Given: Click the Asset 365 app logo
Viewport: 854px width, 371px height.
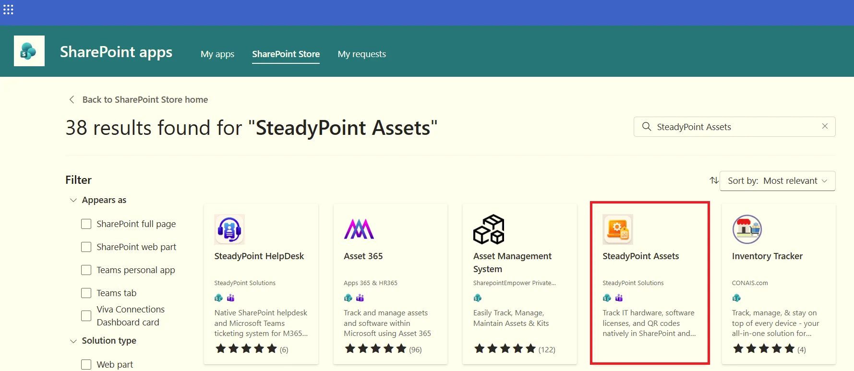Looking at the screenshot, I should coord(359,229).
